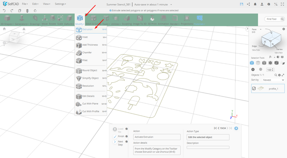
Task: Open the Edit menu
Action: coord(35,4)
